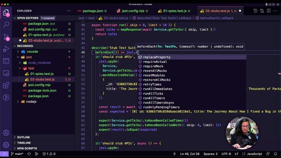Open the Remote Explorer view
This screenshot has height=158, width=281.
pos(6,73)
